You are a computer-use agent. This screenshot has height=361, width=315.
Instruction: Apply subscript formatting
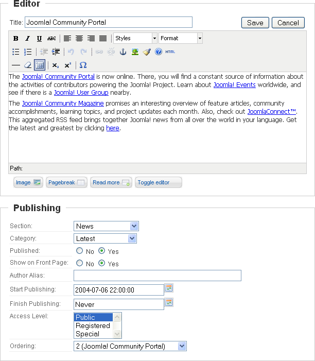pyautogui.click(x=55, y=65)
